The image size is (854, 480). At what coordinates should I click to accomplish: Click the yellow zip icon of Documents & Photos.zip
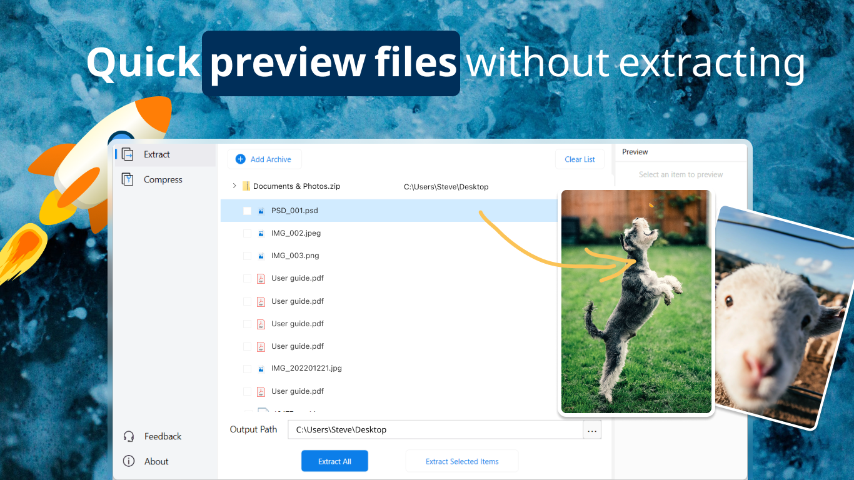[246, 186]
